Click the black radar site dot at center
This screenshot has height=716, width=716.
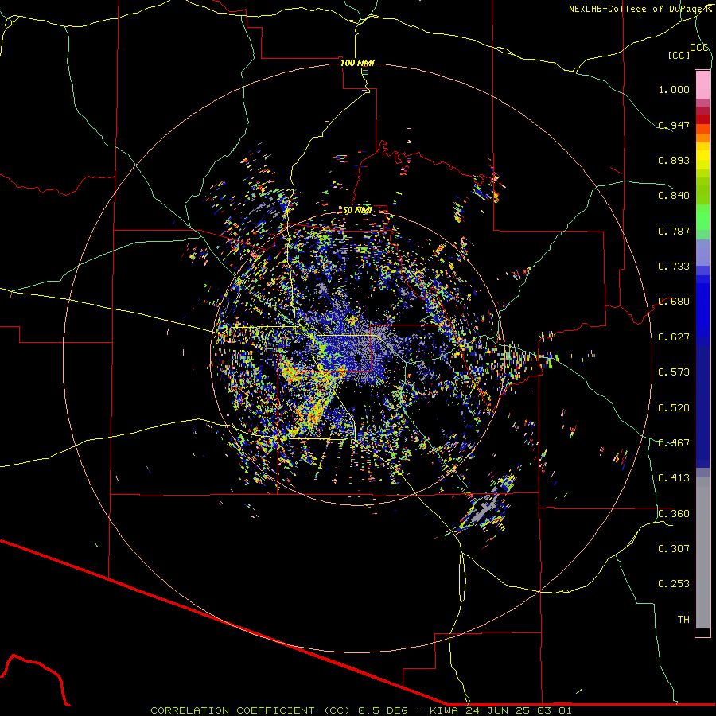click(358, 358)
